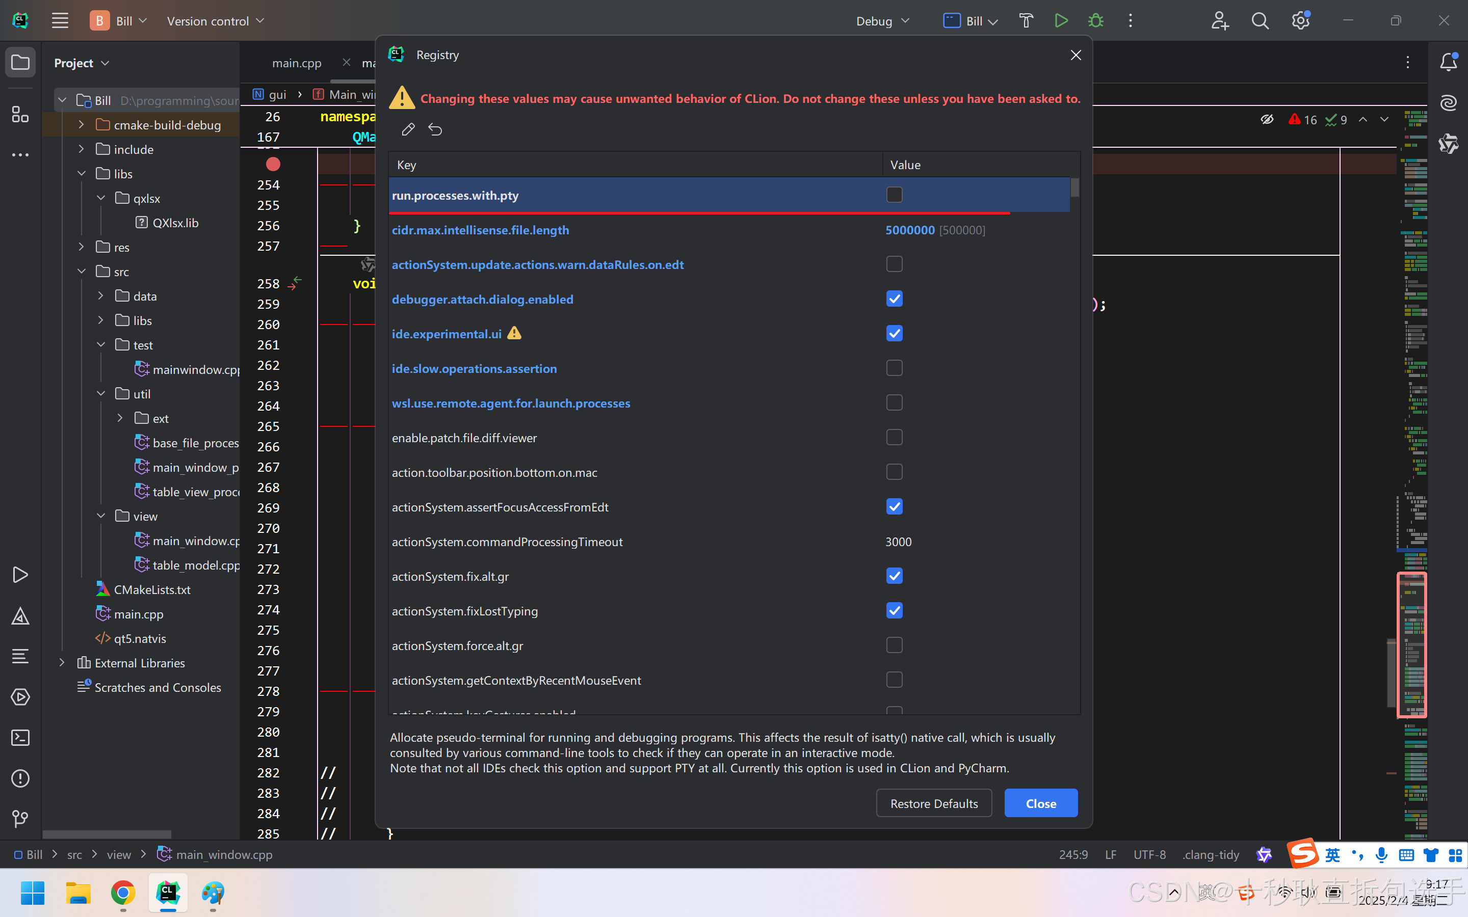Switch to the main.cpp editor tab
Image resolution: width=1468 pixels, height=917 pixels.
tap(296, 63)
